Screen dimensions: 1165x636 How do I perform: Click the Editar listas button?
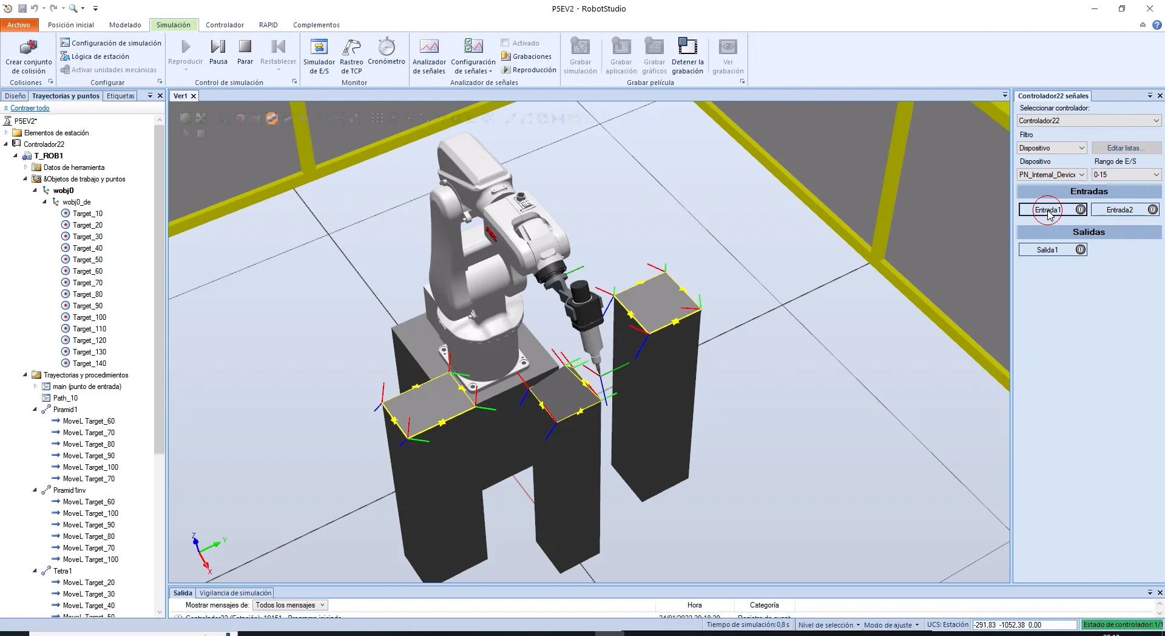click(x=1126, y=148)
